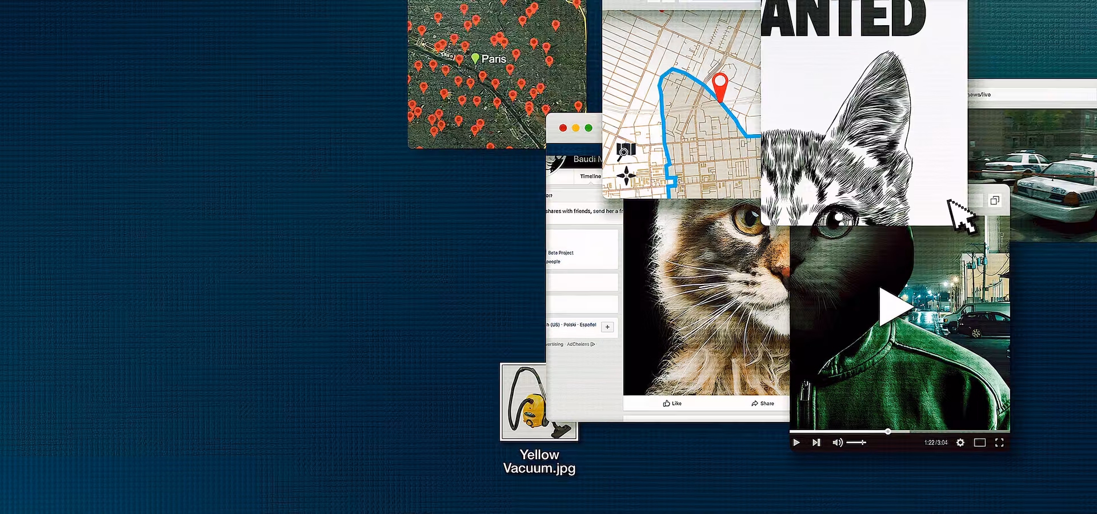Click the large play button overlay

(x=894, y=307)
